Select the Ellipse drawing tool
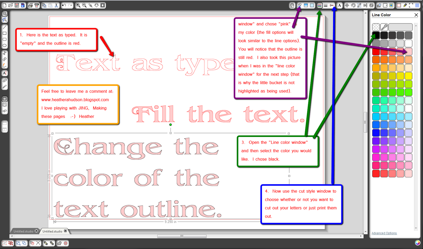Viewport: 423px width, 249px height. click(x=4, y=45)
